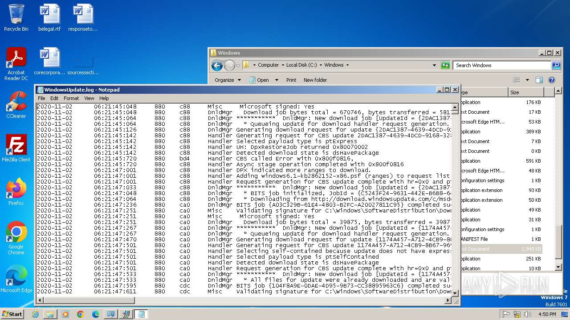This screenshot has width=570, height=320.
Task: Click the Explorer refresh button
Action: (445, 65)
